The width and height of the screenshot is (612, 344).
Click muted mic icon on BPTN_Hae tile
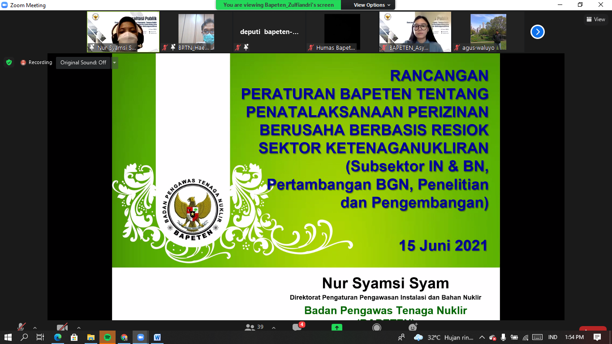165,47
